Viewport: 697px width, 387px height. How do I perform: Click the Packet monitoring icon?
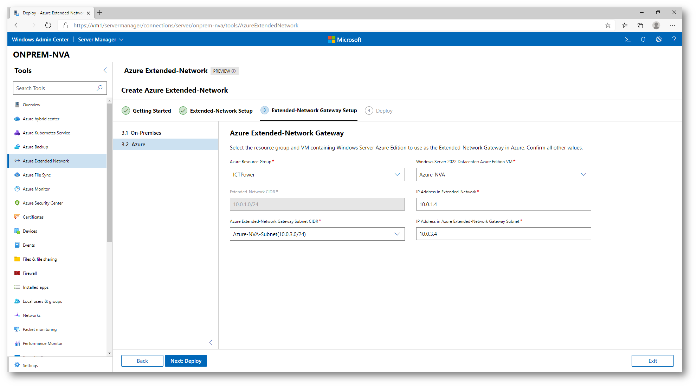(x=17, y=329)
